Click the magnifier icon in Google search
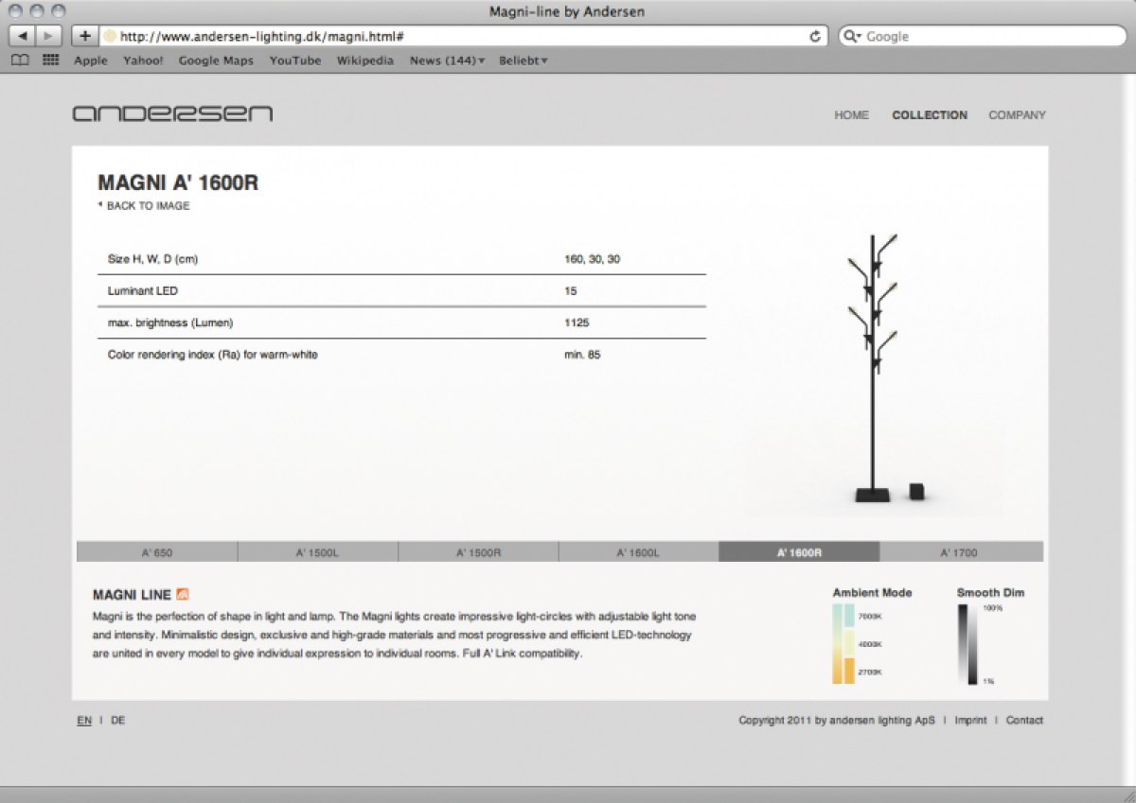1136x803 pixels. point(853,36)
